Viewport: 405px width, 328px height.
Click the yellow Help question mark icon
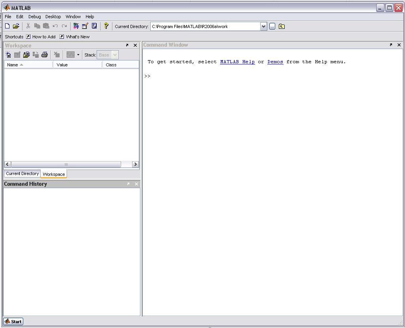[x=106, y=26]
